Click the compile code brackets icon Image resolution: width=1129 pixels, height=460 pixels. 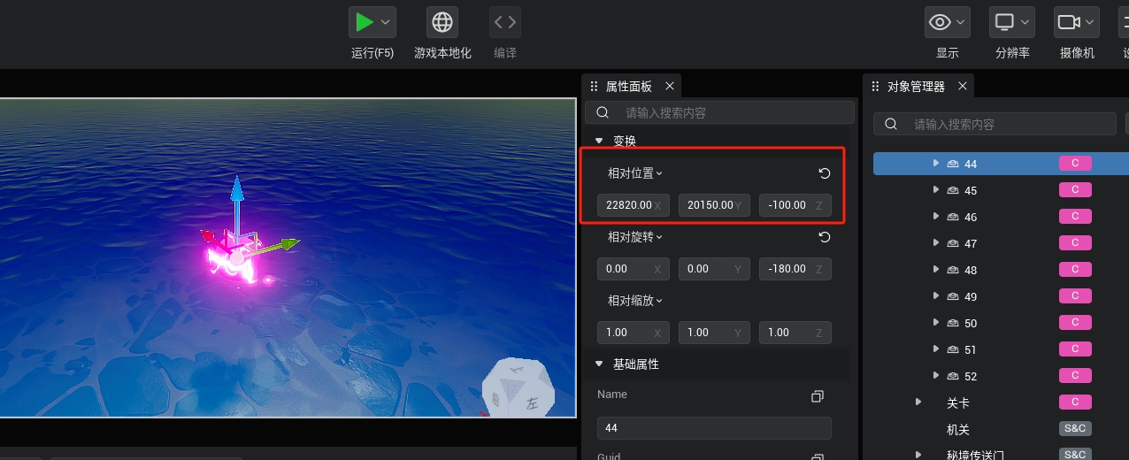click(x=504, y=22)
